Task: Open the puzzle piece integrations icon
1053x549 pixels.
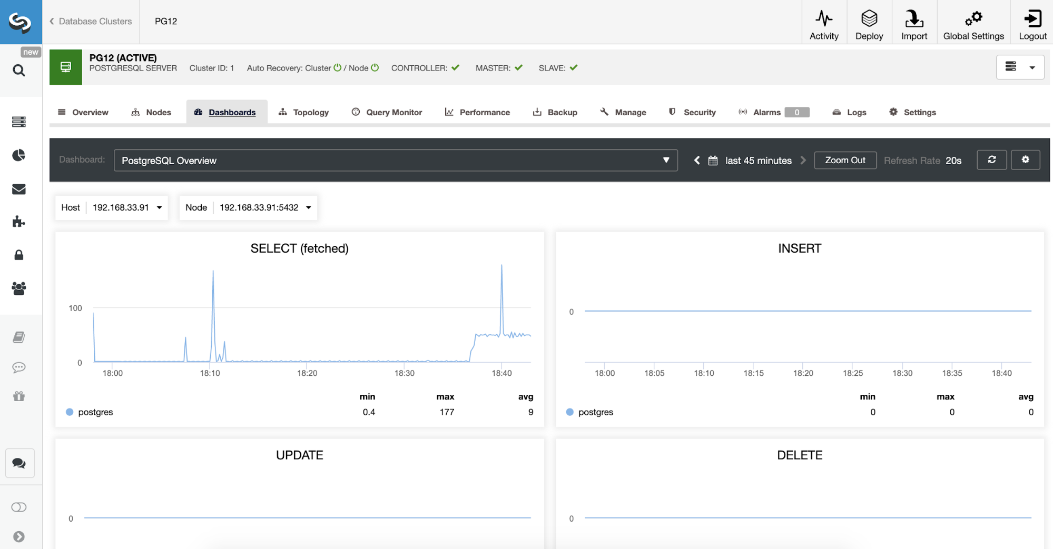Action: [19, 222]
